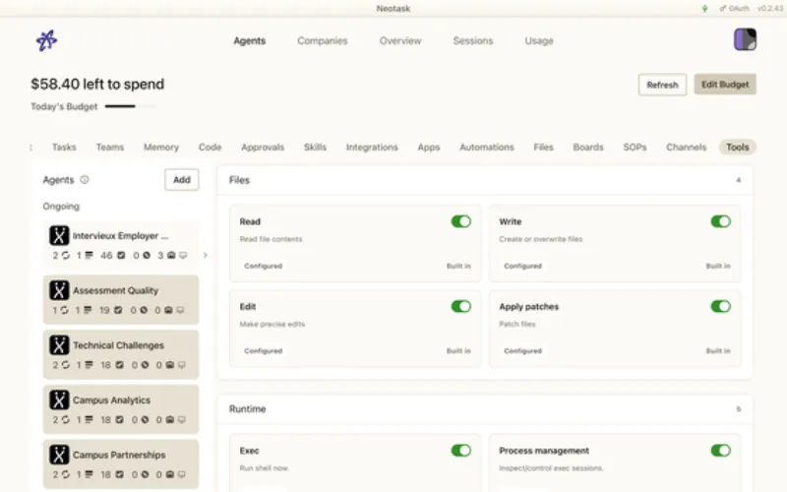787x492 pixels.
Task: Open the SOPs tab
Action: (635, 147)
